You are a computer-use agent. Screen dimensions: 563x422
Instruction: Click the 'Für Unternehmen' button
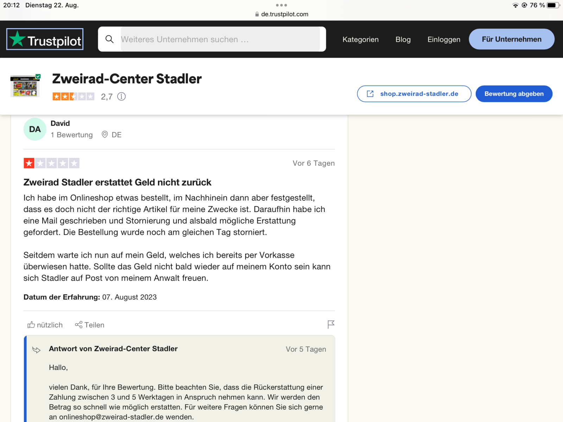(512, 39)
